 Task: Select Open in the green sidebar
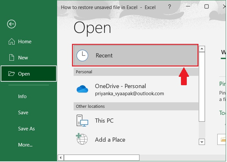click(29, 74)
